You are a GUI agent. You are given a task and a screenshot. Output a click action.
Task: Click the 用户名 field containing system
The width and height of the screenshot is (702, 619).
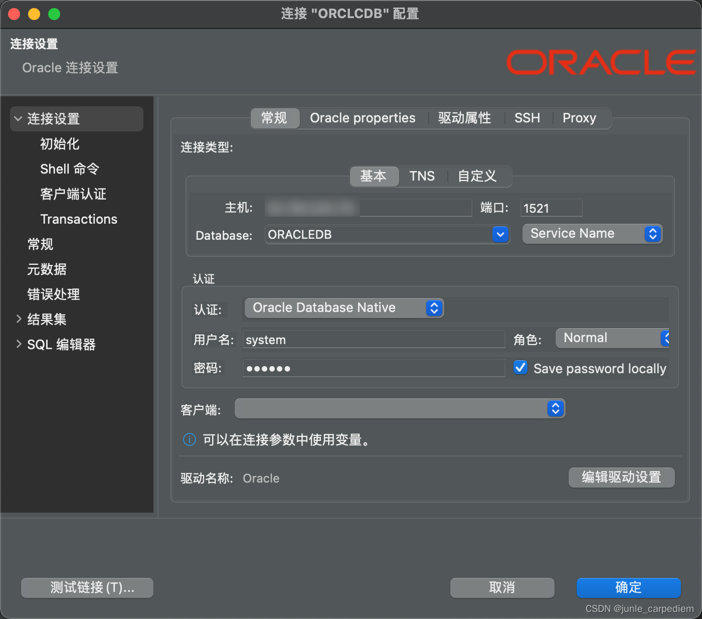tap(374, 340)
